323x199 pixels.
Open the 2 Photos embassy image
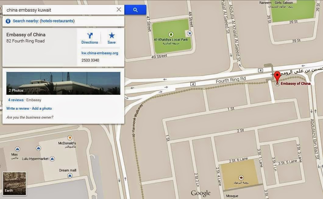[x=63, y=83]
